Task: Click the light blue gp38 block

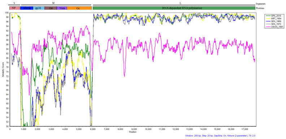Action: click(x=39, y=8)
